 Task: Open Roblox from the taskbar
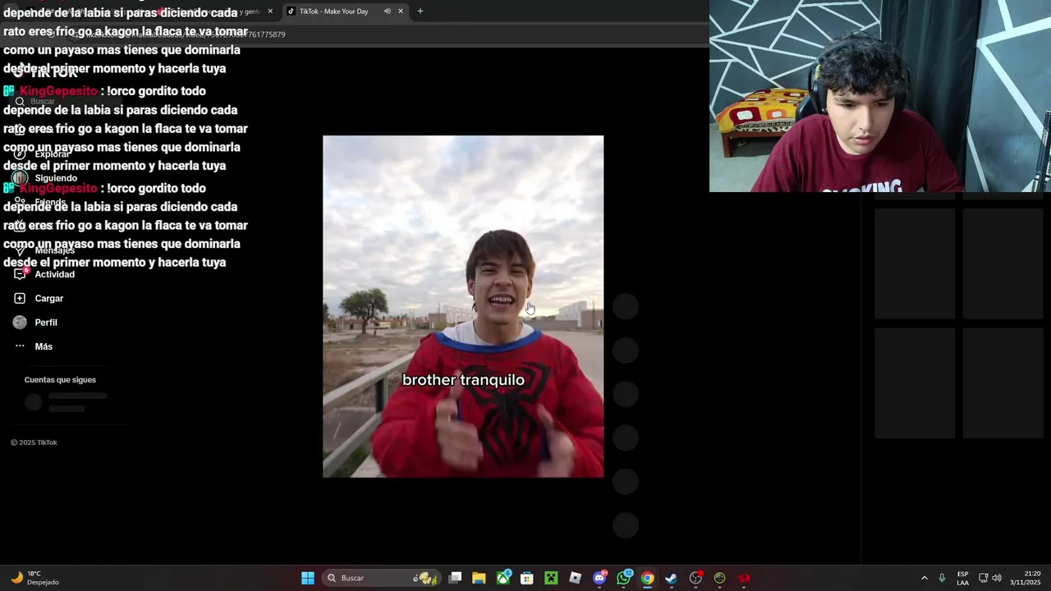pyautogui.click(x=576, y=578)
